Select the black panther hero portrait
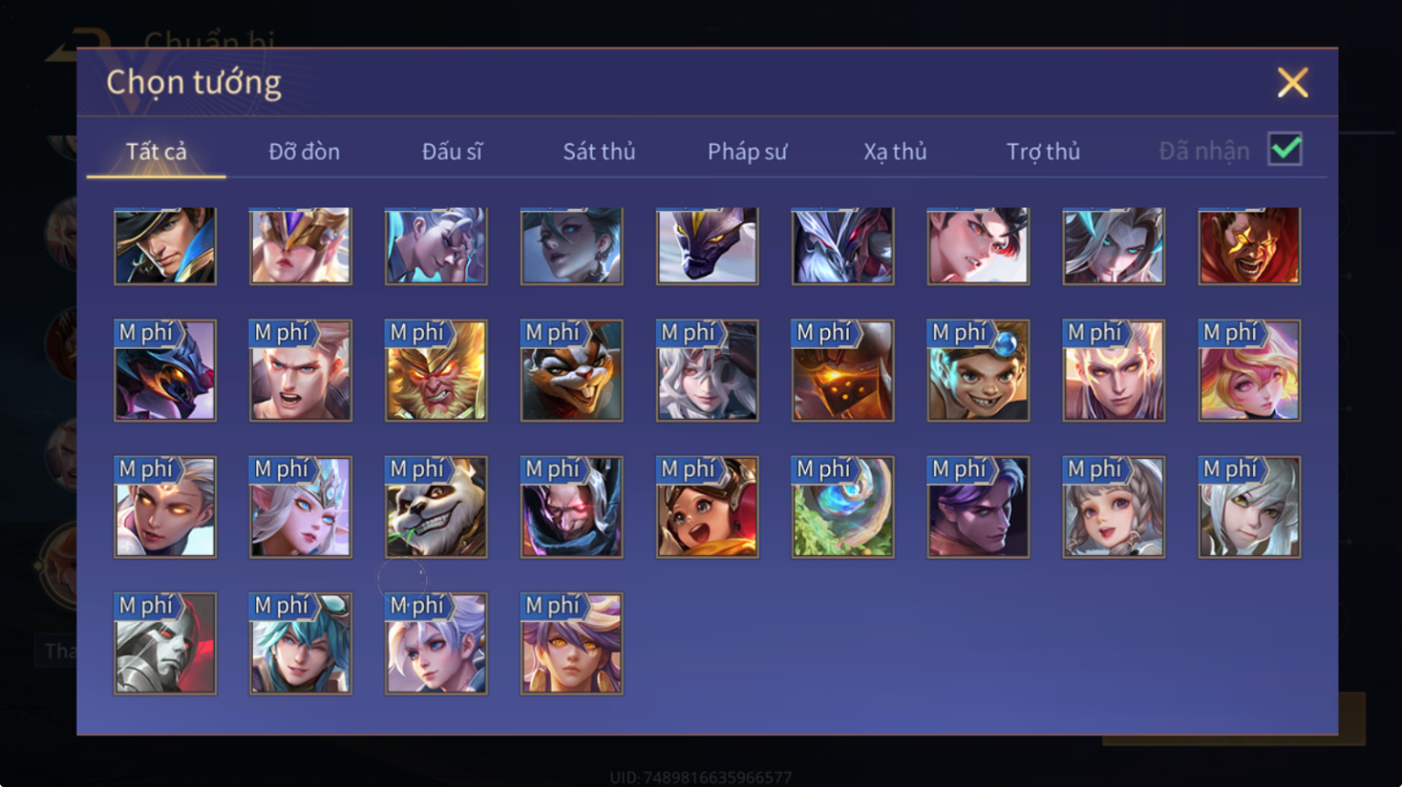This screenshot has height=787, width=1402. [707, 246]
